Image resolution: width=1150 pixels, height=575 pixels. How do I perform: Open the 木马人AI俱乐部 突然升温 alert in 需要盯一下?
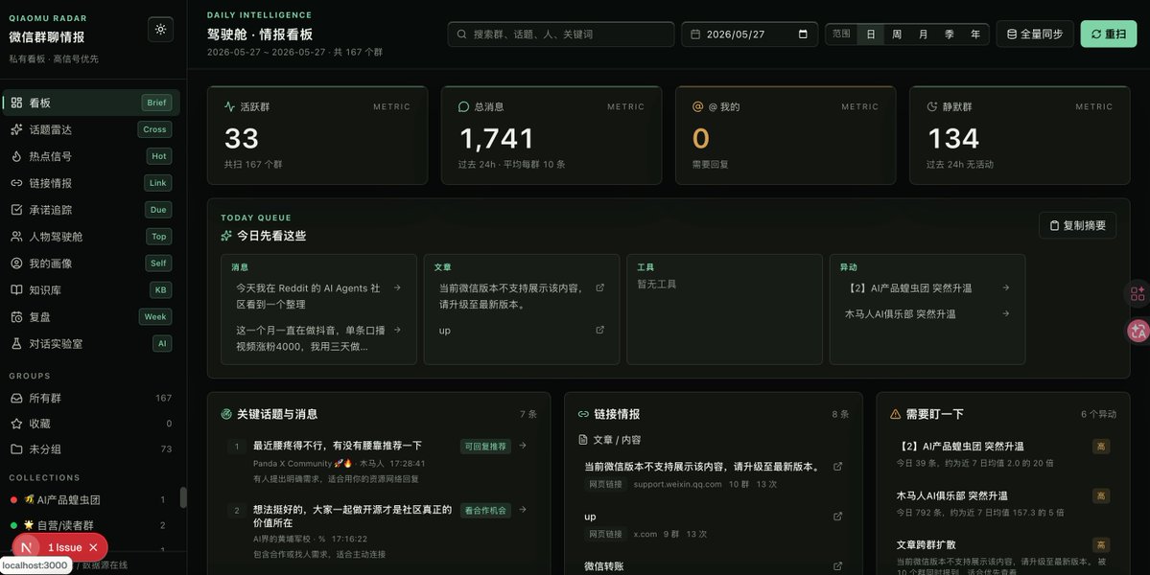[1002, 504]
